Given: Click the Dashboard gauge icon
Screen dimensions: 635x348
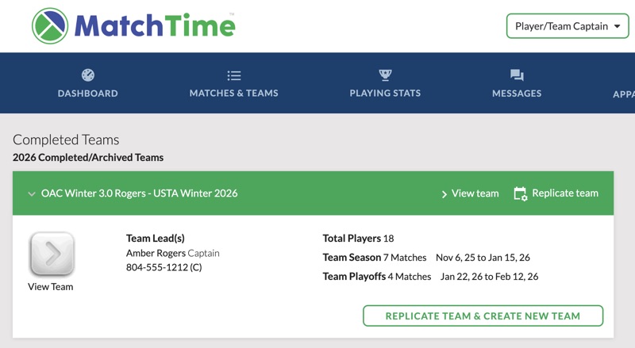Looking at the screenshot, I should tap(88, 75).
